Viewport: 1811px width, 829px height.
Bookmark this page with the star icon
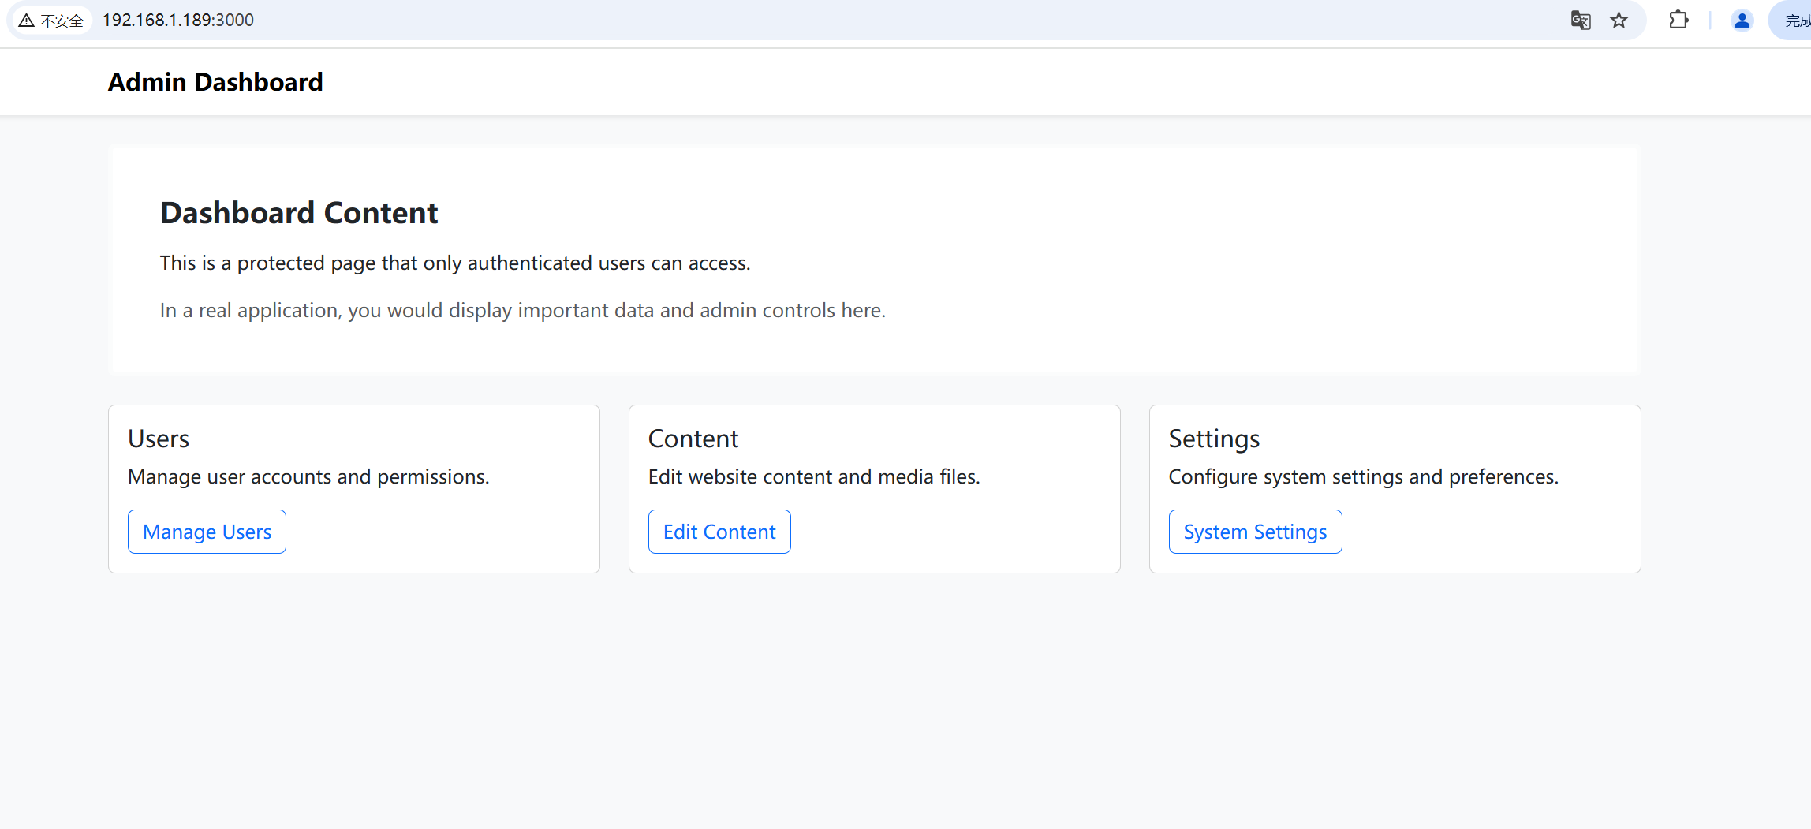pyautogui.click(x=1619, y=21)
